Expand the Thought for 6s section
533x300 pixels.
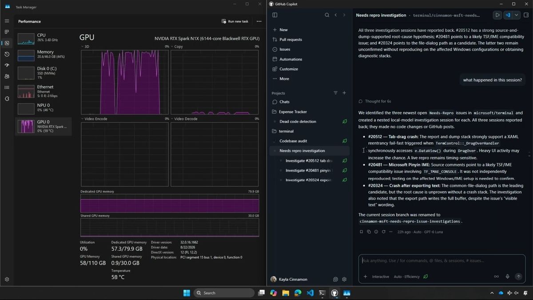coord(375,101)
